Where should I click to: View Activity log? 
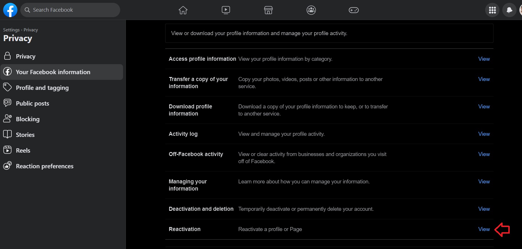tap(484, 134)
